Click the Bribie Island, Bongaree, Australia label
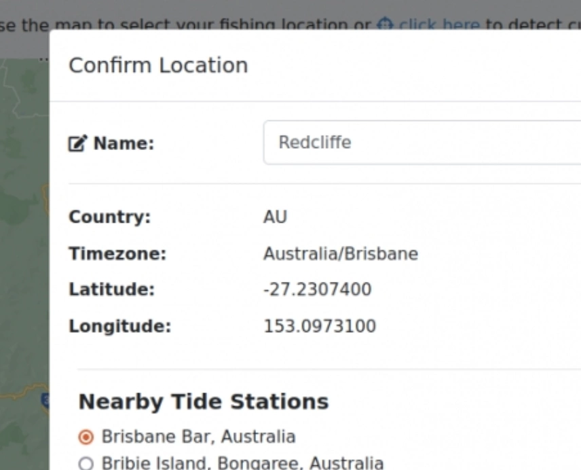The image size is (581, 470). pyautogui.click(x=242, y=464)
